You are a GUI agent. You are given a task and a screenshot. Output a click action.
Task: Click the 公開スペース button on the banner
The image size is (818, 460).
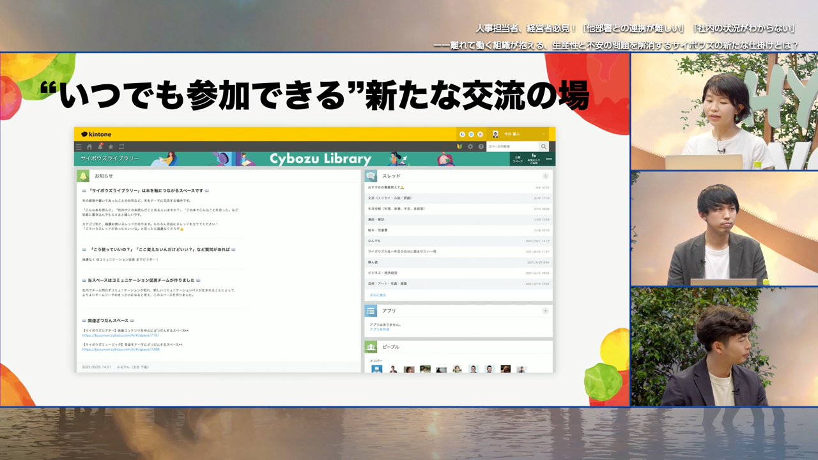coord(518,159)
